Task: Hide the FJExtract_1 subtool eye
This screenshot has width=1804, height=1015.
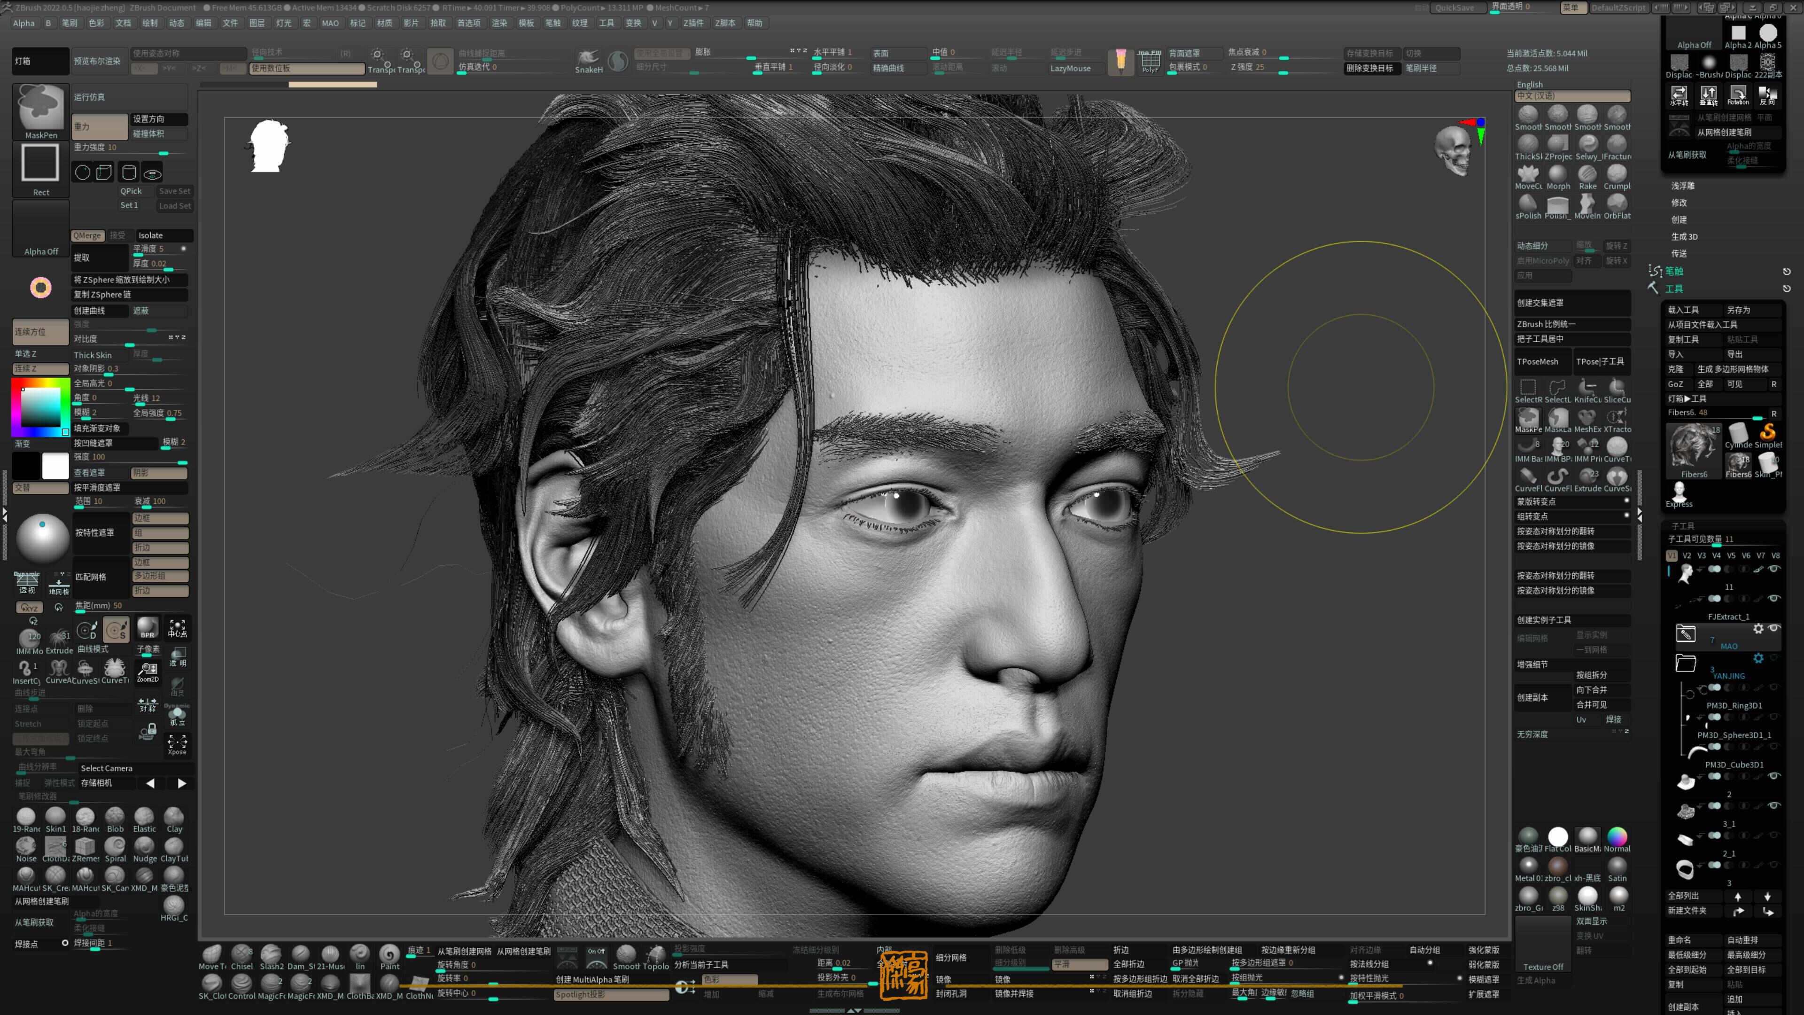Action: (1774, 598)
